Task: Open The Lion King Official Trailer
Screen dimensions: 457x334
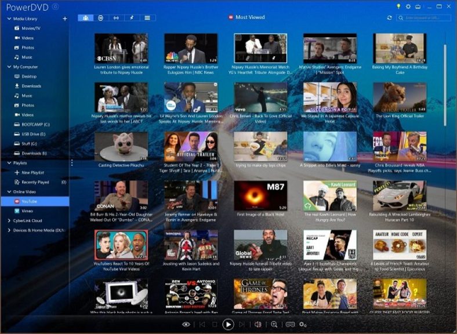Action: pos(400,97)
